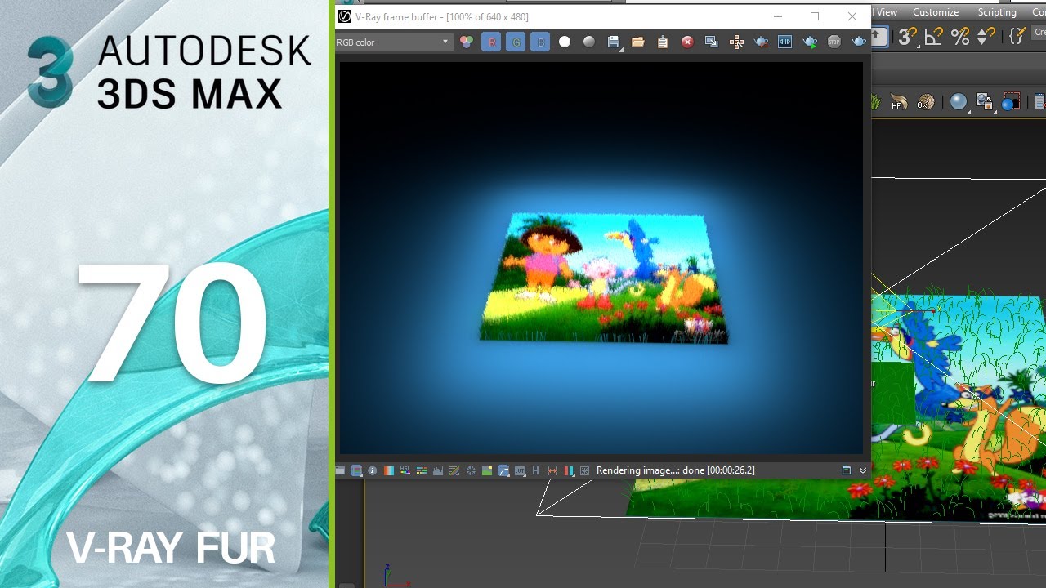Toggle LUT correction icon

520,470
